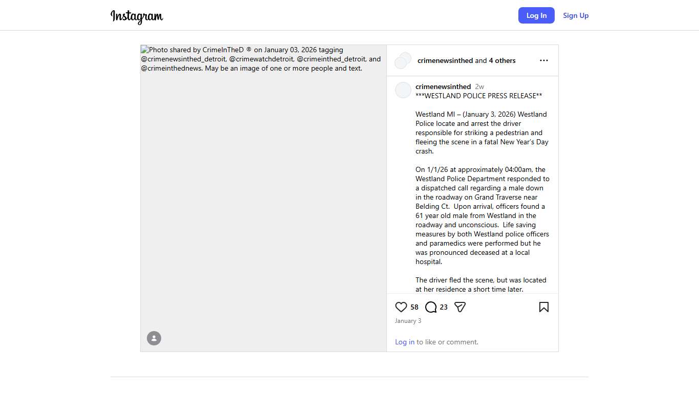This screenshot has width=699, height=393.
Task: Open the three-dot more options menu
Action: coord(543,60)
